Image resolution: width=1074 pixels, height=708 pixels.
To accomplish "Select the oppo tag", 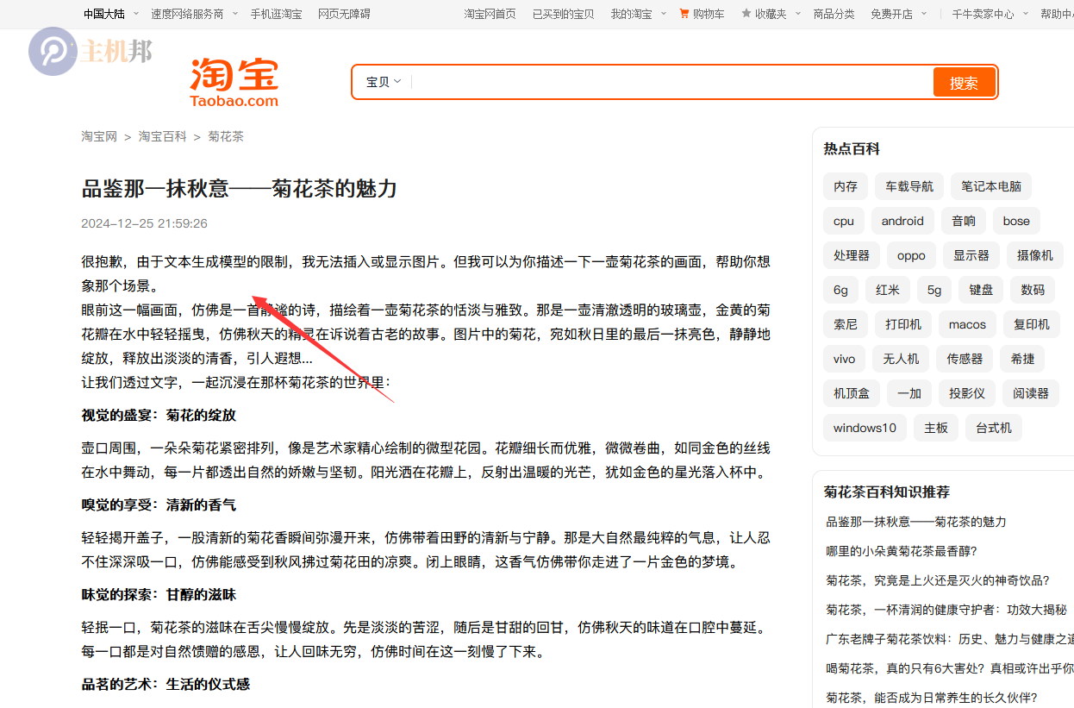I will click(911, 255).
